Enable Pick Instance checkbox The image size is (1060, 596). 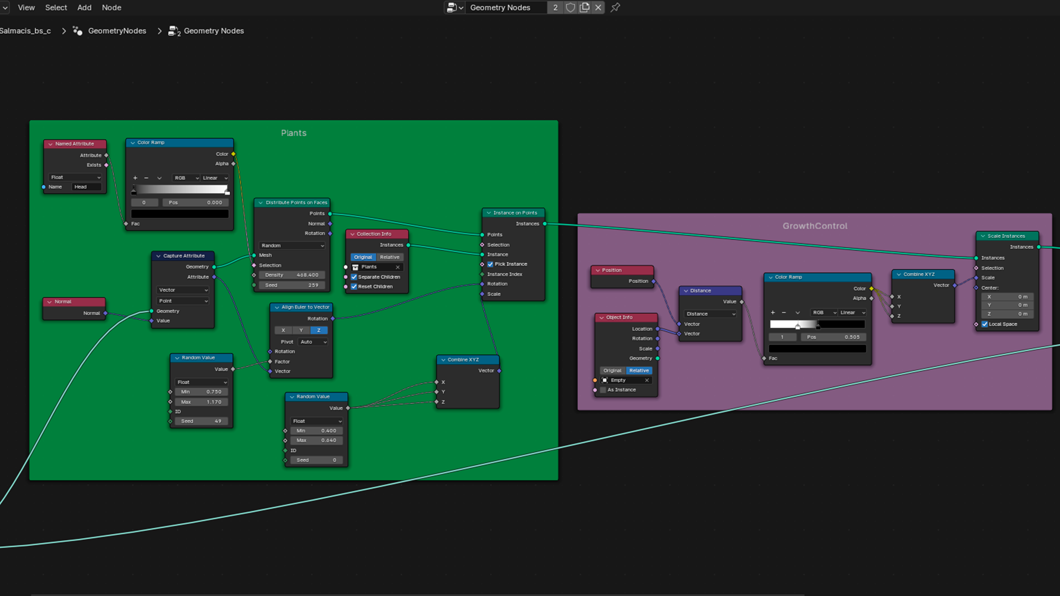tap(490, 264)
